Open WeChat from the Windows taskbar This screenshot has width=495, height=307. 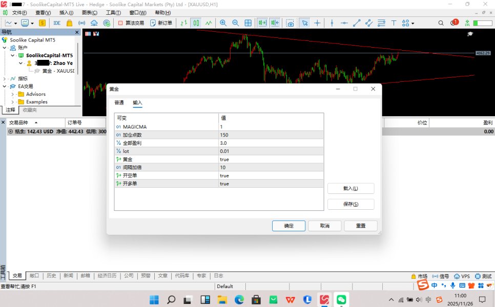pyautogui.click(x=341, y=299)
